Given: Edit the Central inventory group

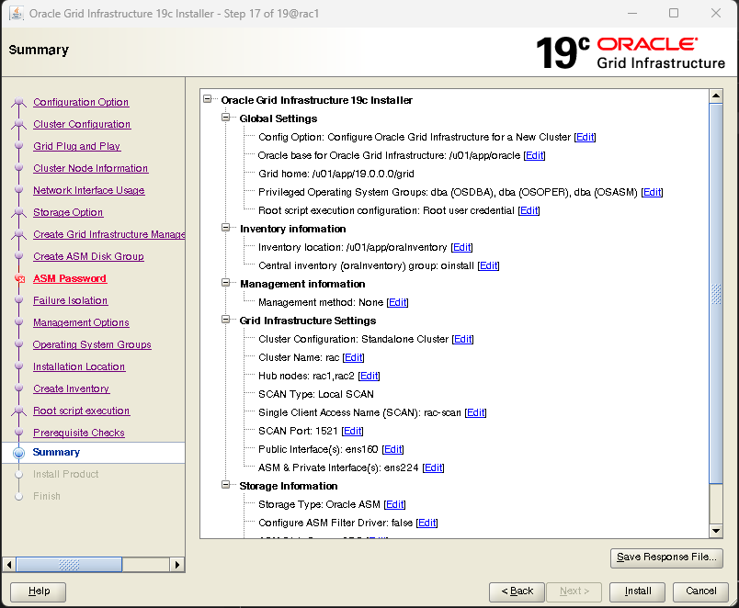Looking at the screenshot, I should [x=488, y=265].
